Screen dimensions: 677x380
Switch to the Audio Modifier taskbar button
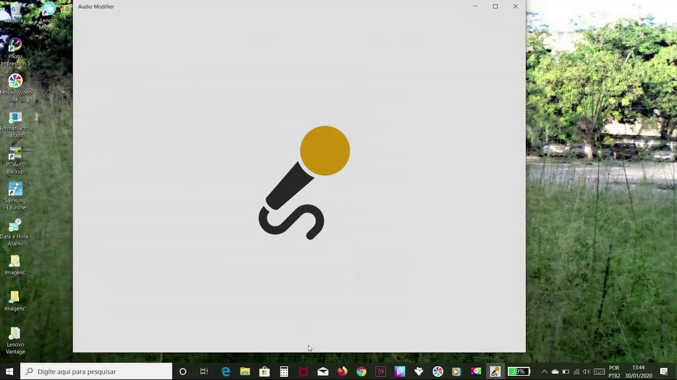tap(495, 372)
